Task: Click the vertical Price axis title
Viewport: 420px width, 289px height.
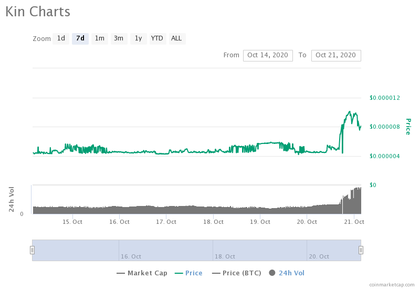Action: pos(408,127)
